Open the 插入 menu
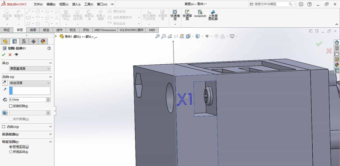 pyautogui.click(x=76, y=4)
